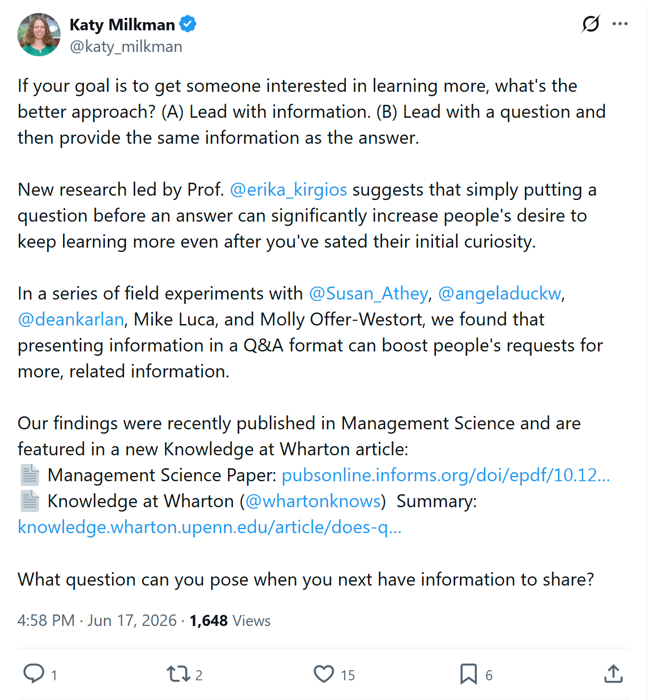
Task: Click the reply speech bubble icon
Action: click(x=34, y=674)
